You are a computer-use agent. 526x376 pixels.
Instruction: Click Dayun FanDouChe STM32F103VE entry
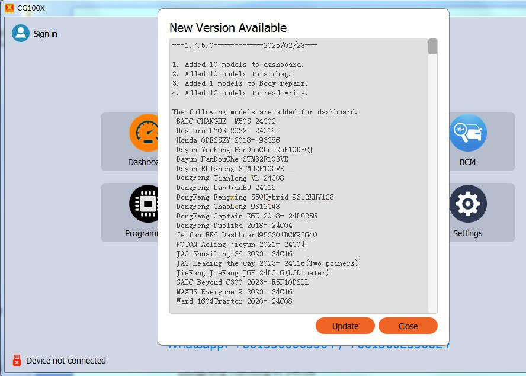232,159
